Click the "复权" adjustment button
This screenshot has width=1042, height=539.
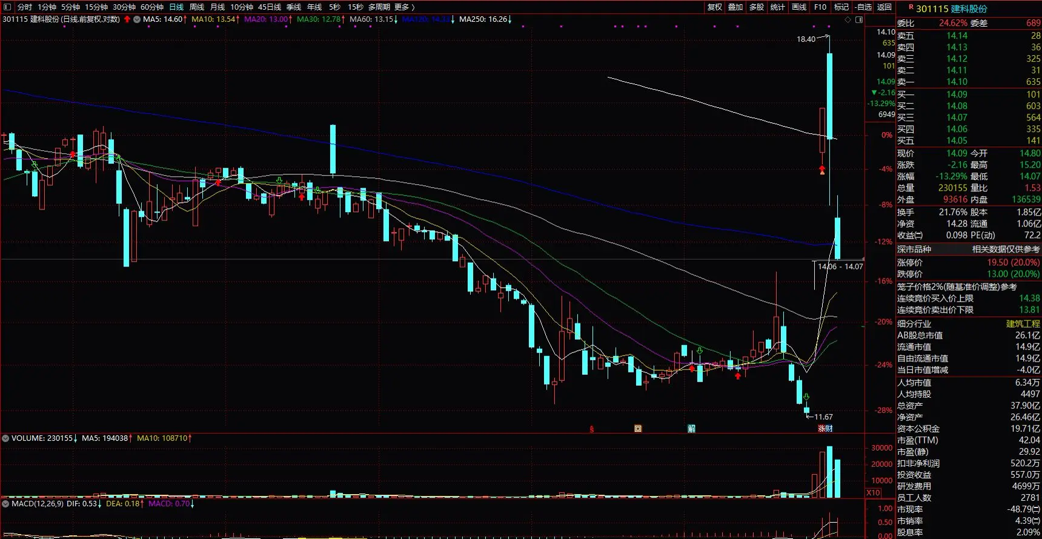tap(715, 7)
